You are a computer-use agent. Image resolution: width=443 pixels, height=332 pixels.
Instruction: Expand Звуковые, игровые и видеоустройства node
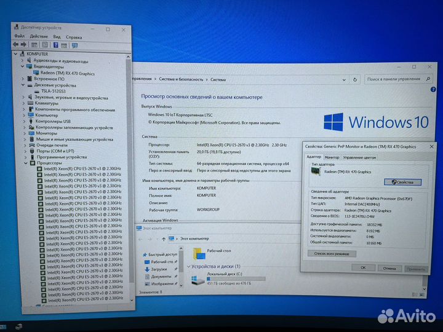pyautogui.click(x=23, y=97)
